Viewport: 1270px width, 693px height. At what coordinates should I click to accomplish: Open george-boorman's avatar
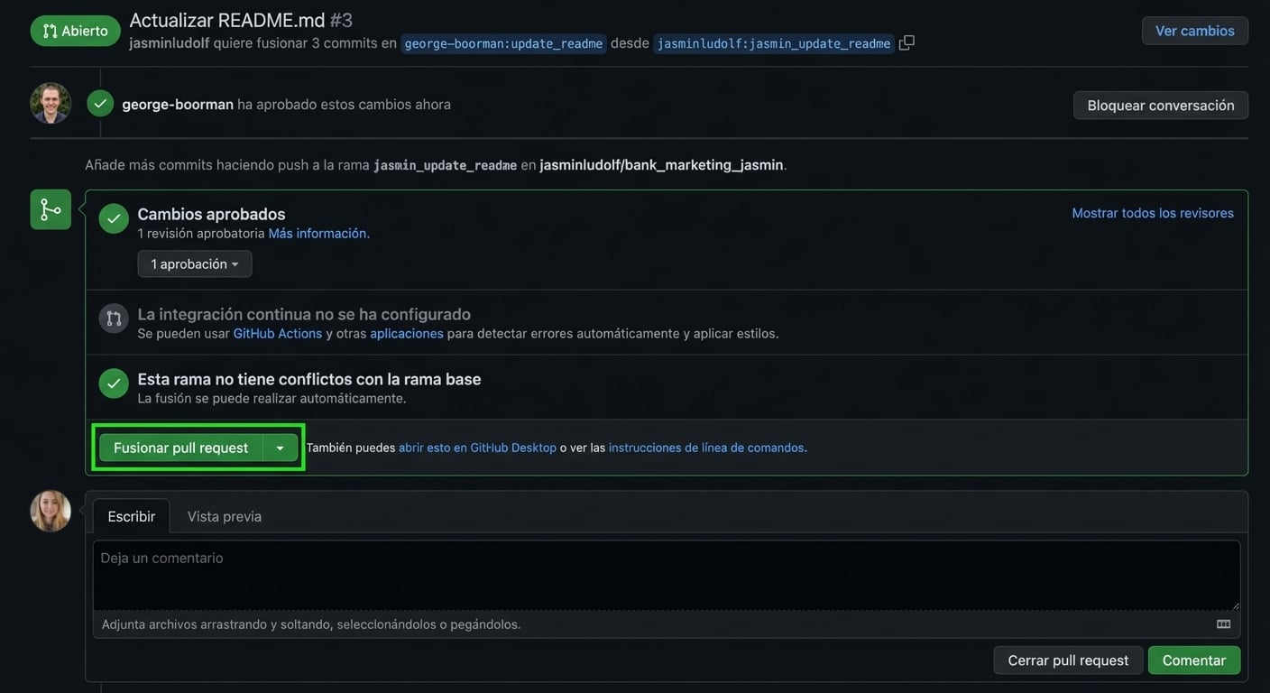click(51, 104)
